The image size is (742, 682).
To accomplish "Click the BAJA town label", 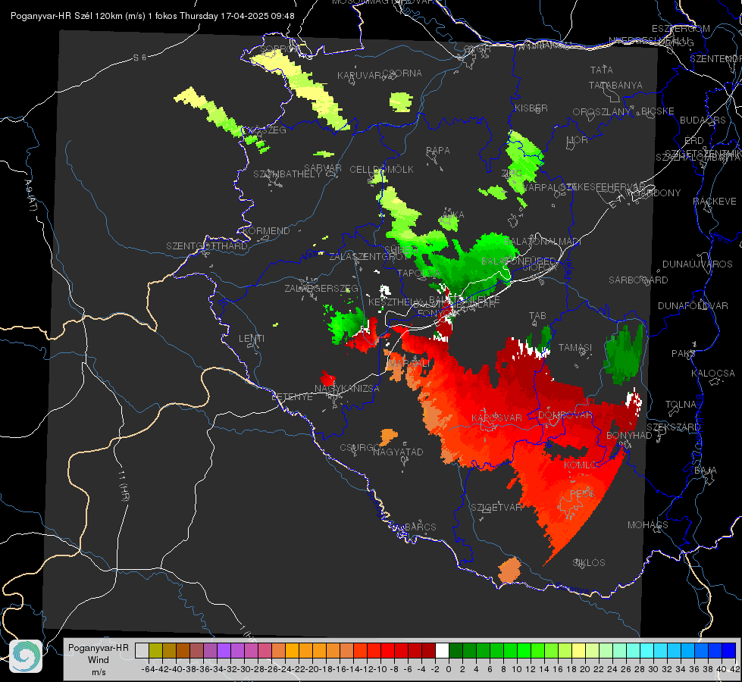I will [x=706, y=471].
